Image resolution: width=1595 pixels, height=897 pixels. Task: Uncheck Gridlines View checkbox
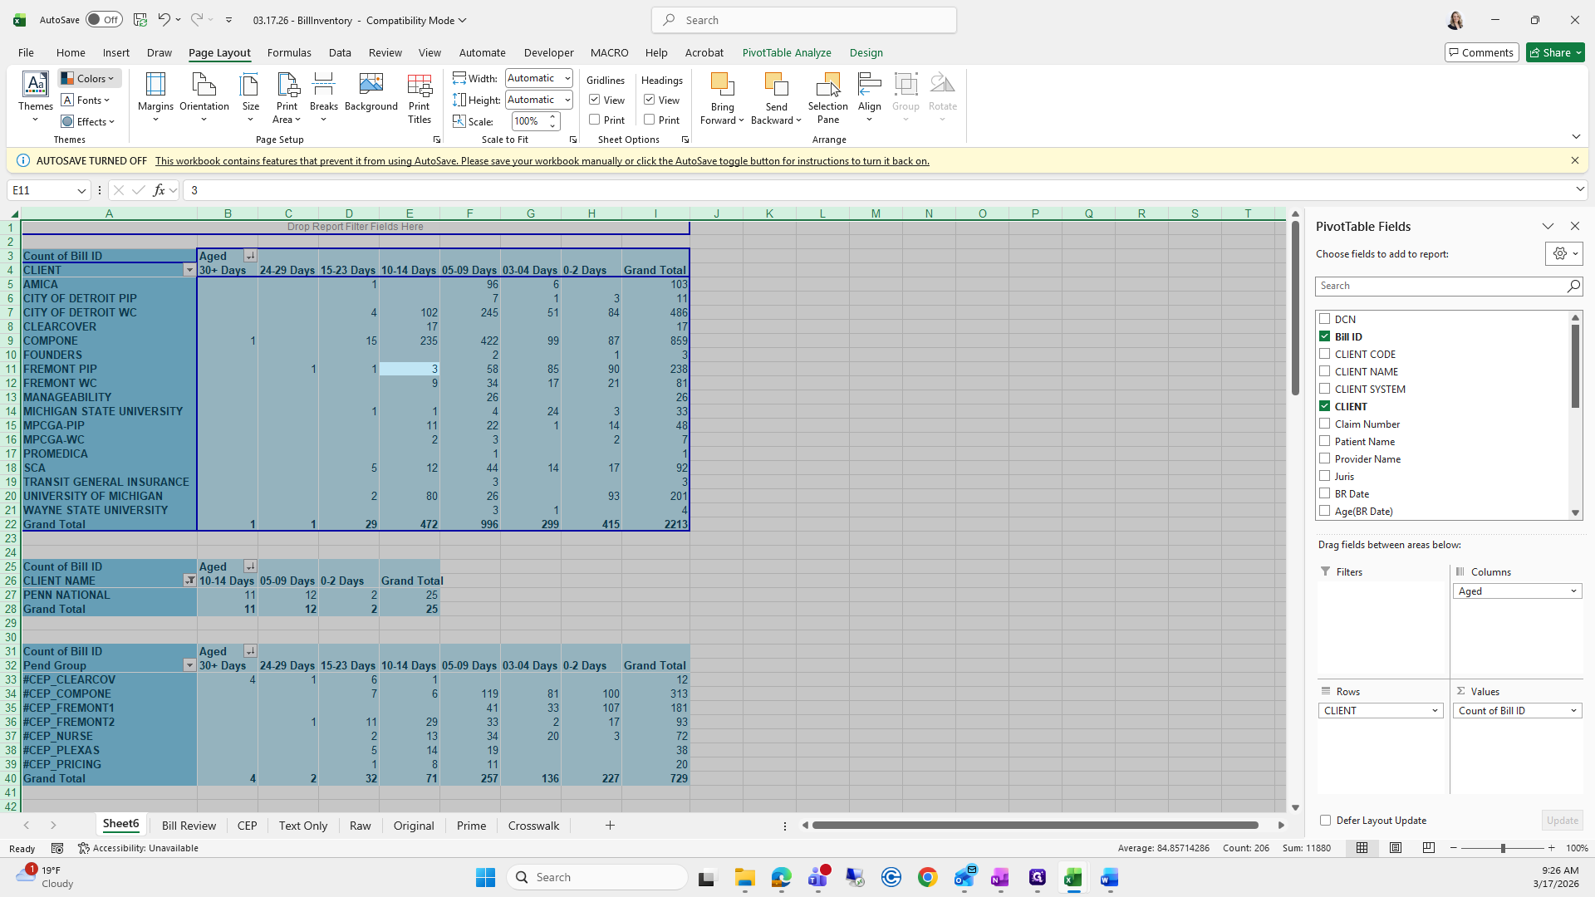click(x=595, y=100)
